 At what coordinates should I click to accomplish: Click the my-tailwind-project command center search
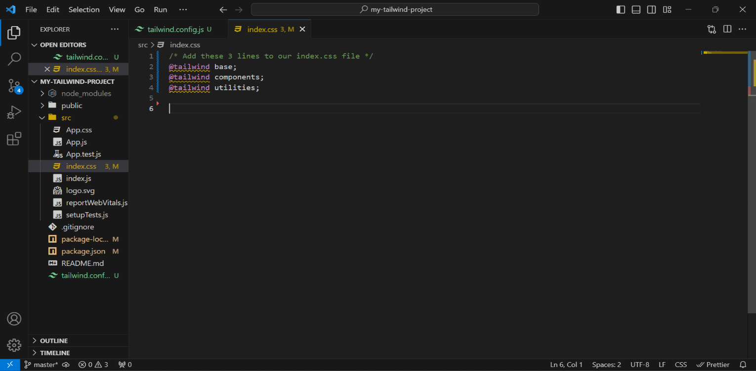(395, 9)
